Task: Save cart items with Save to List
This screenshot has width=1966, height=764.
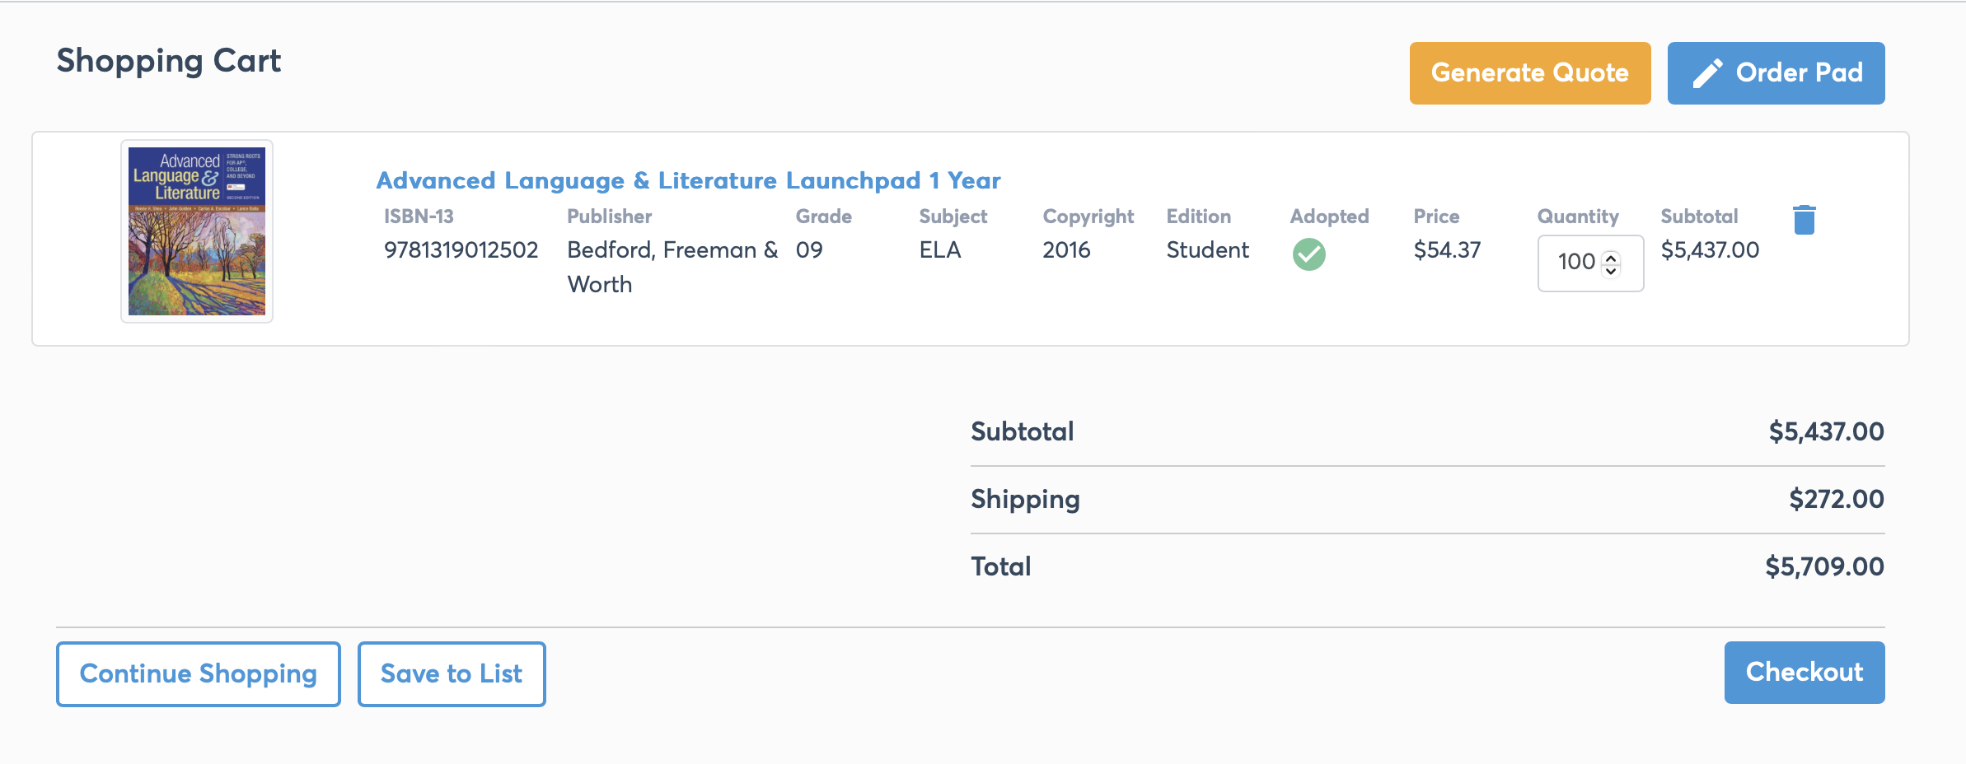Action: coord(452,674)
